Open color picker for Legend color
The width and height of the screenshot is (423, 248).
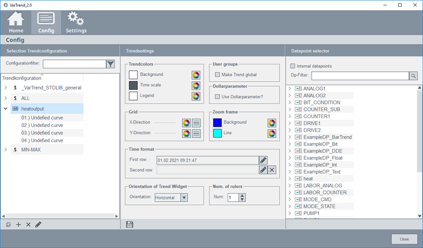click(x=196, y=96)
